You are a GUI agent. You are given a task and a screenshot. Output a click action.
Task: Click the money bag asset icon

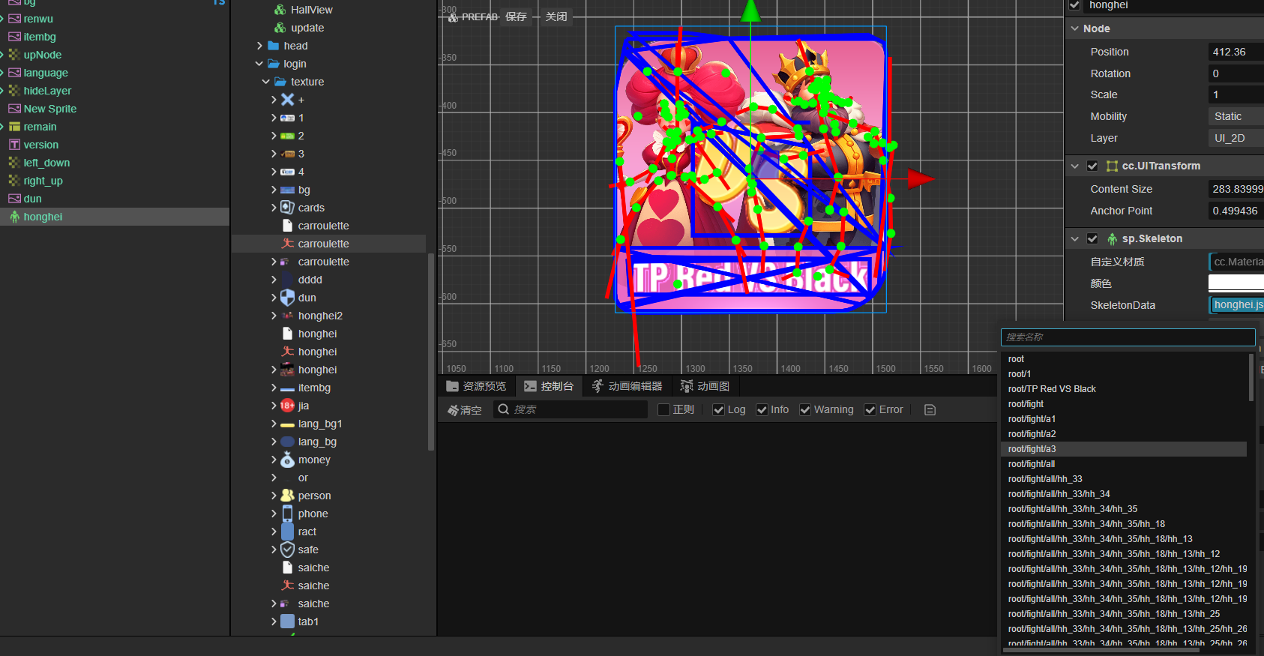tap(287, 460)
